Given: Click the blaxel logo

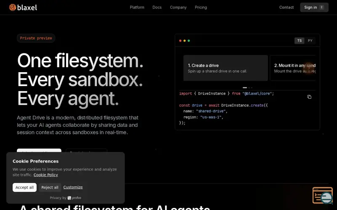Looking at the screenshot, I should tap(23, 8).
